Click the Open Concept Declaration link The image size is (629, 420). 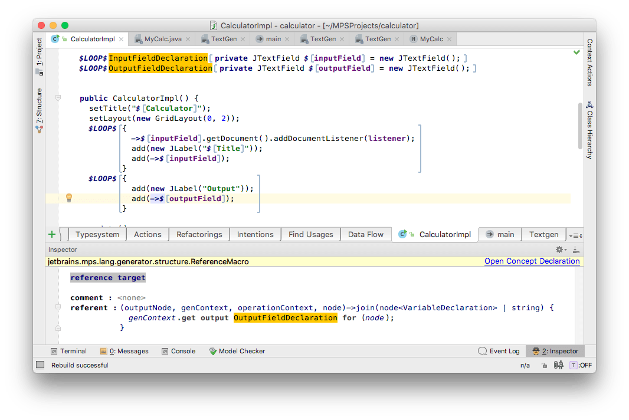click(x=532, y=261)
